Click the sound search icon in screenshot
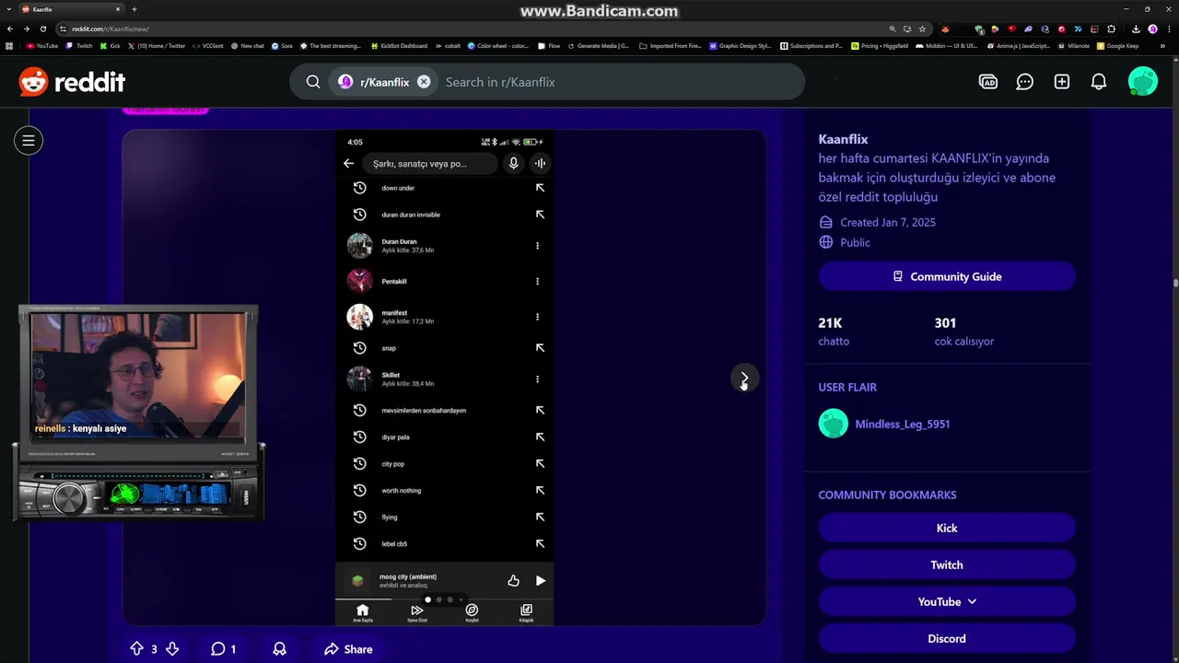The image size is (1179, 663). click(540, 163)
